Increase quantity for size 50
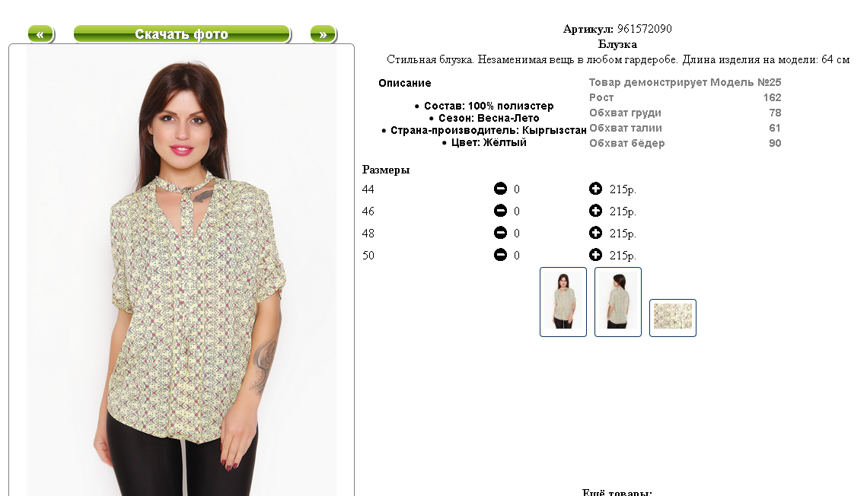Screen dimensions: 867x496 pyautogui.click(x=595, y=255)
